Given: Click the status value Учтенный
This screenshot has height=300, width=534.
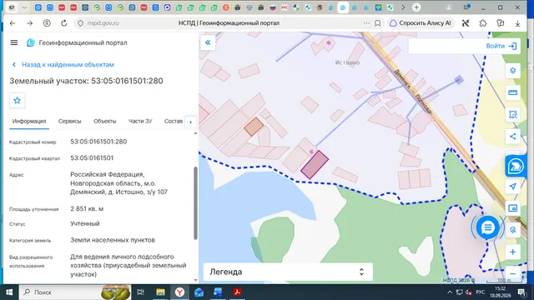Looking at the screenshot, I should click(85, 223).
